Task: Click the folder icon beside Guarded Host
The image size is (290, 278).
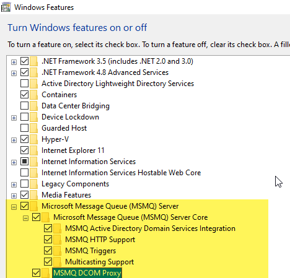Action: click(34, 128)
